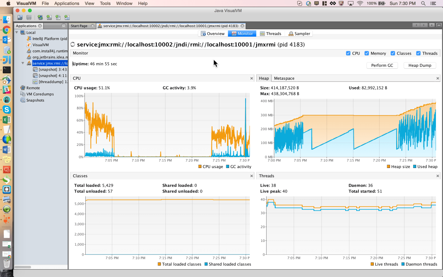The height and width of the screenshot is (277, 443).
Task: Click the Add VM Coredump toolbar icon
Action: coord(58,17)
